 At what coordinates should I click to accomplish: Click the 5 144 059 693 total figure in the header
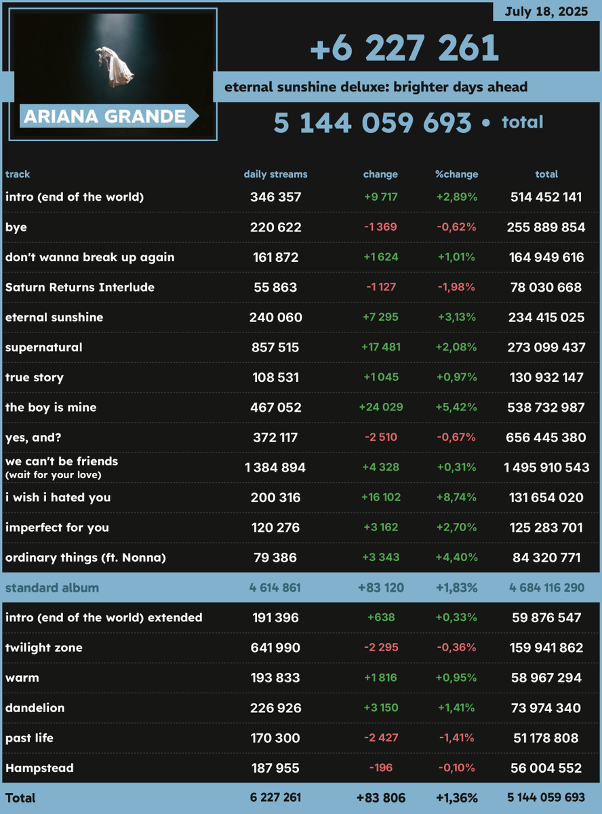click(372, 123)
